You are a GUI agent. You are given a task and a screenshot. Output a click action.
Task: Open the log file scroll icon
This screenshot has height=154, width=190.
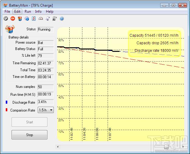point(48,18)
